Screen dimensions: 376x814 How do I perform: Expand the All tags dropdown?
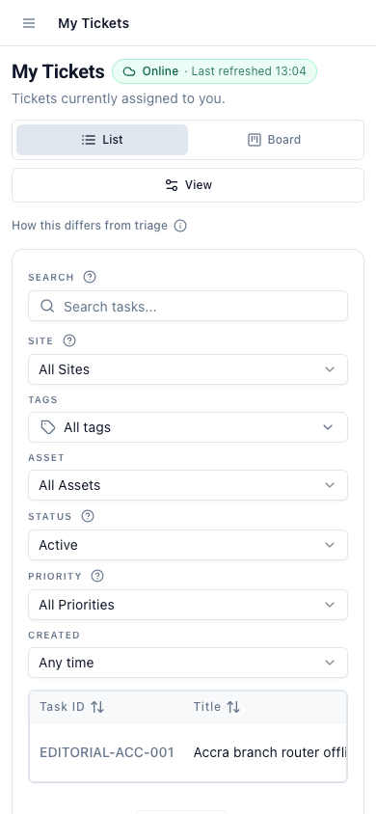(x=188, y=427)
